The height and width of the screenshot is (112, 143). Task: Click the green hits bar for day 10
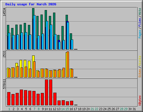(x=46, y=15)
